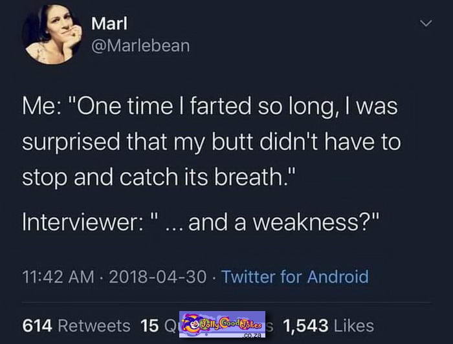Screen dimensions: 453x344
Task: Click the .co.za text on watermark
Action: click(253, 336)
